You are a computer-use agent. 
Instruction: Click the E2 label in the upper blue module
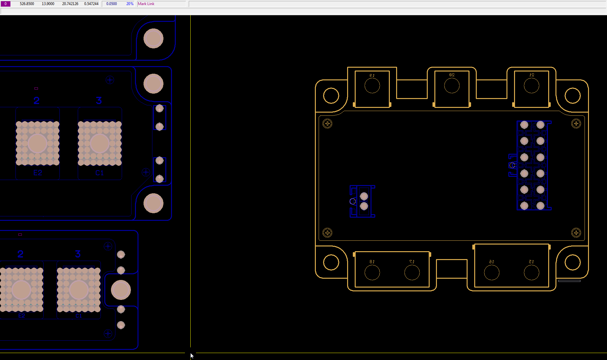[38, 173]
